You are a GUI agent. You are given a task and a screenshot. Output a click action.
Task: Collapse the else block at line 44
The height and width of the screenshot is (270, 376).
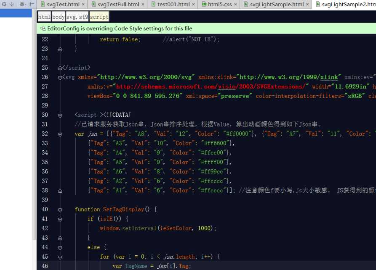click(60, 247)
